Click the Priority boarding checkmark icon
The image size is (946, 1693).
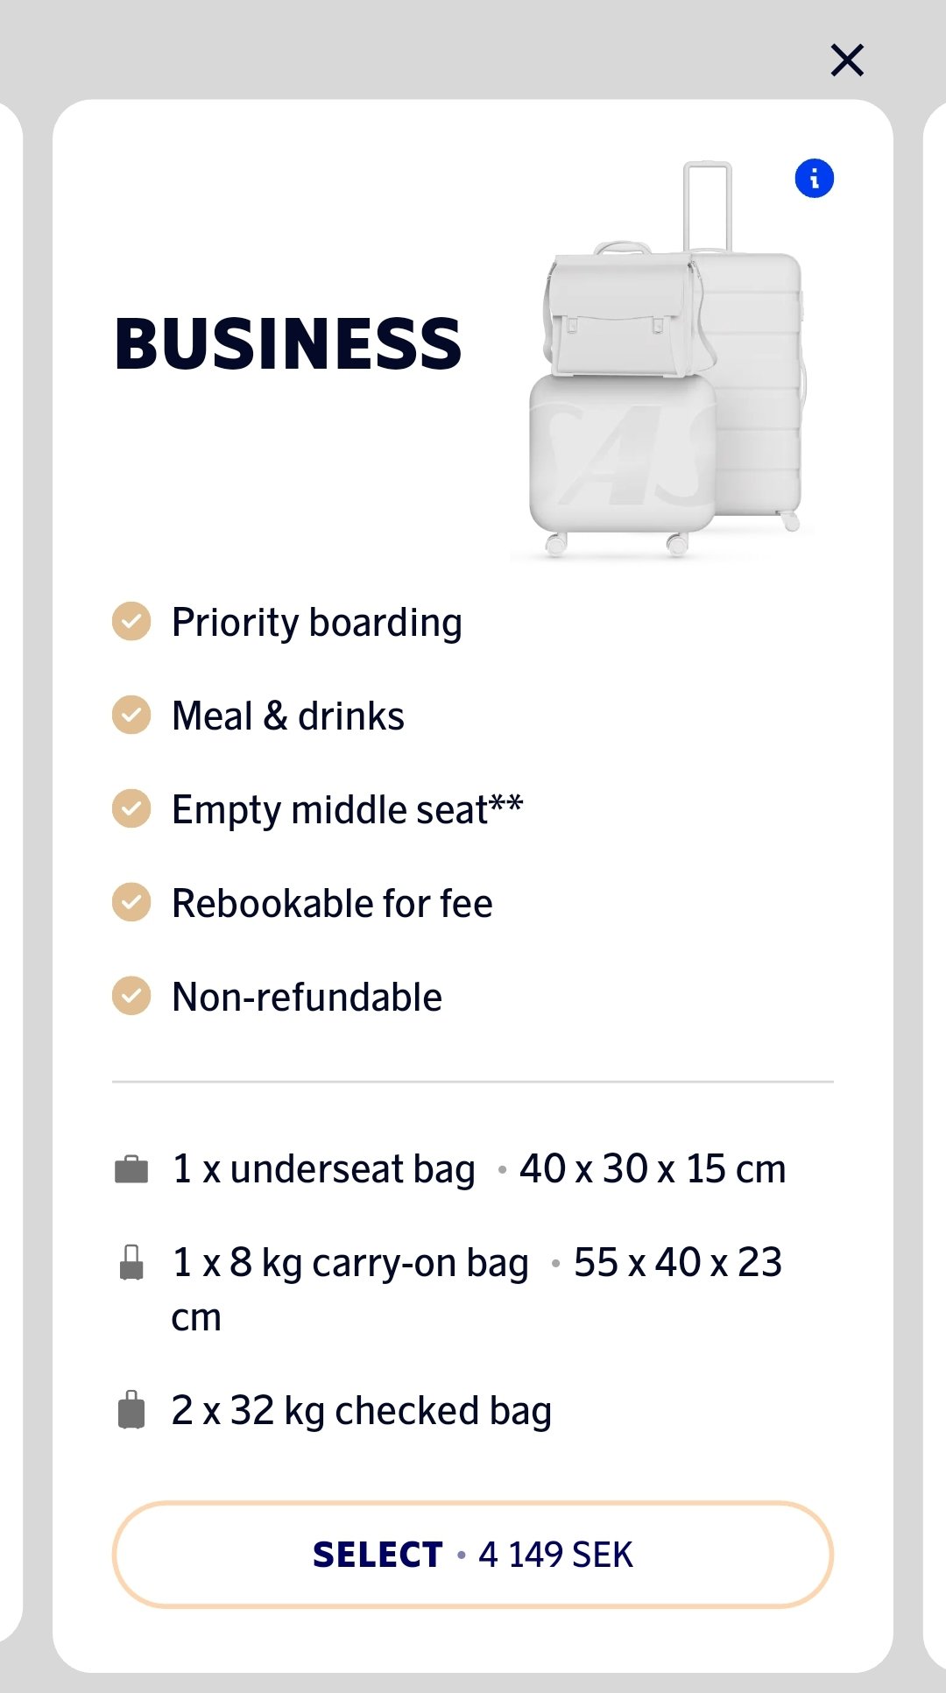(x=131, y=622)
